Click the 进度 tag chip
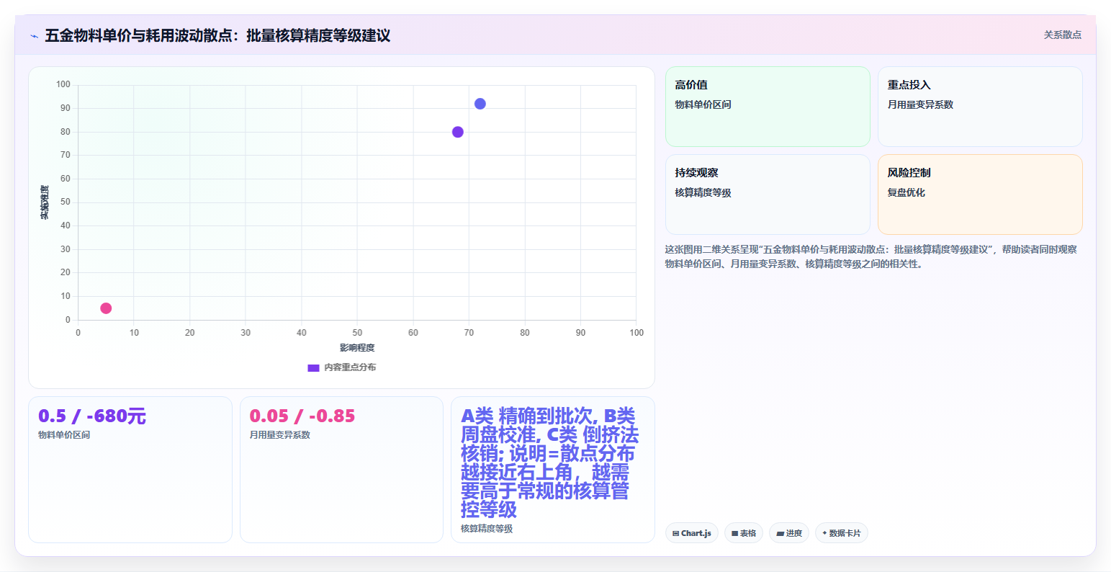The height and width of the screenshot is (572, 1111). pyautogui.click(x=789, y=533)
